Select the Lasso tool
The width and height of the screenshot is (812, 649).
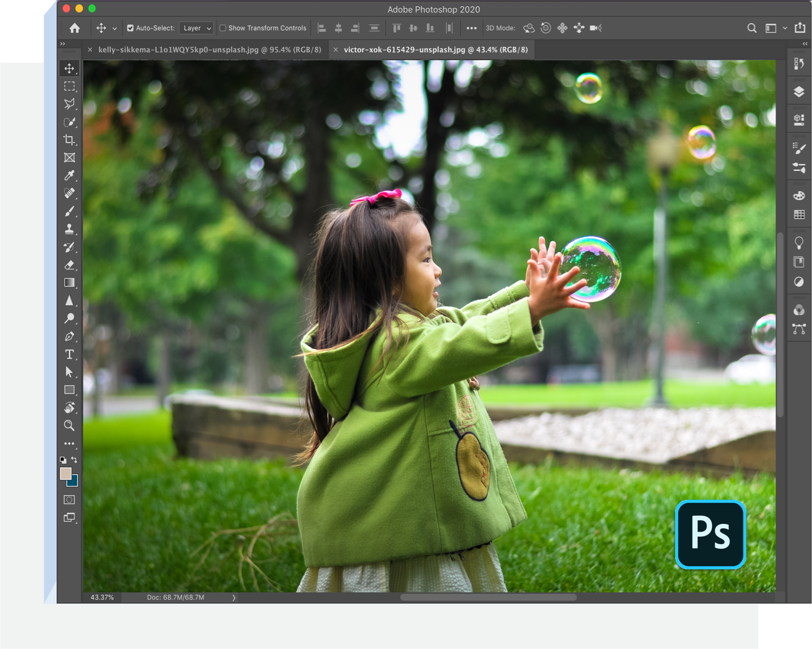point(69,104)
